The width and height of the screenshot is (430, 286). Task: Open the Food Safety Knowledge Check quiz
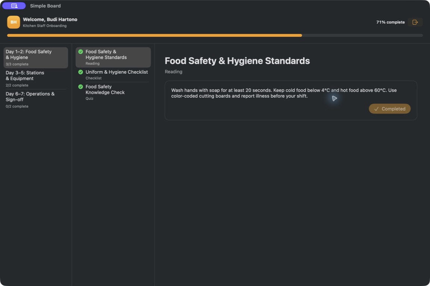[x=113, y=92]
